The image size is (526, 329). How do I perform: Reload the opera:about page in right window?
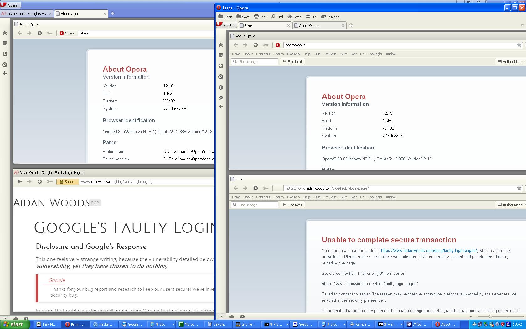(x=255, y=45)
